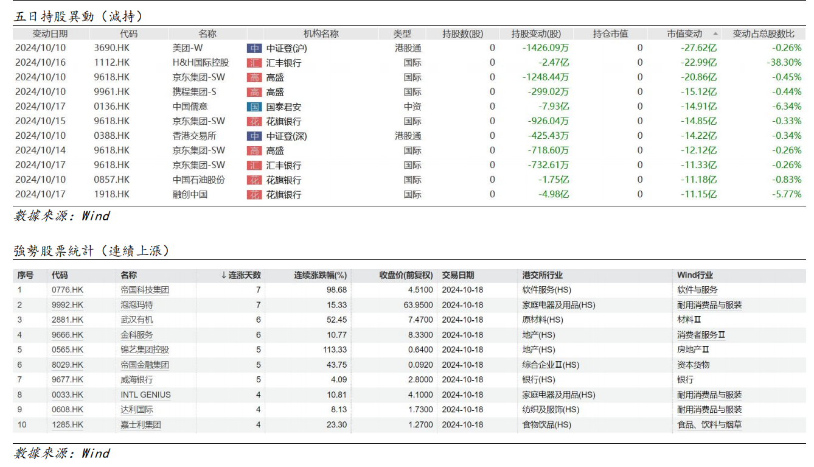Click the 五日持股異動(減持) section title
The height and width of the screenshot is (467, 814).
click(x=78, y=16)
